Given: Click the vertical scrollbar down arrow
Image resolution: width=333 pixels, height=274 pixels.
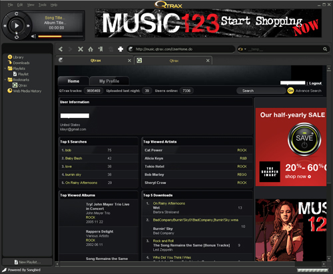Looking at the screenshot, I should coord(329,259).
